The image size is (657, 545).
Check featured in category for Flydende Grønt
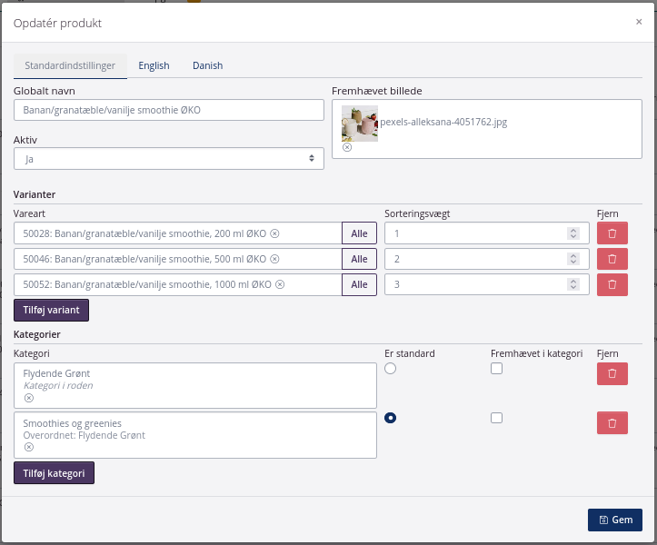[x=496, y=369]
